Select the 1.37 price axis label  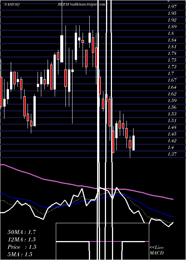pos(172,154)
